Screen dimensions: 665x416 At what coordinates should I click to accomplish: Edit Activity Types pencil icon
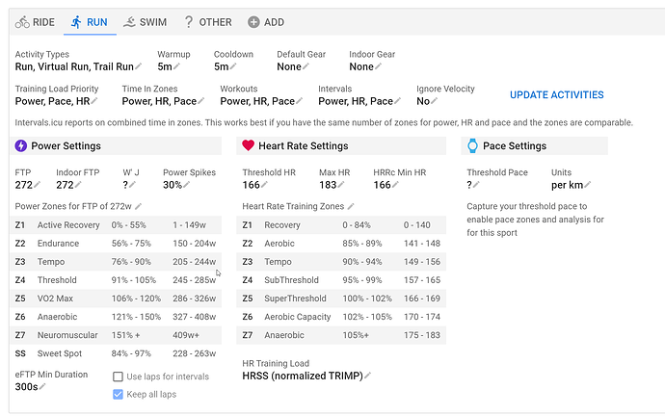point(138,66)
